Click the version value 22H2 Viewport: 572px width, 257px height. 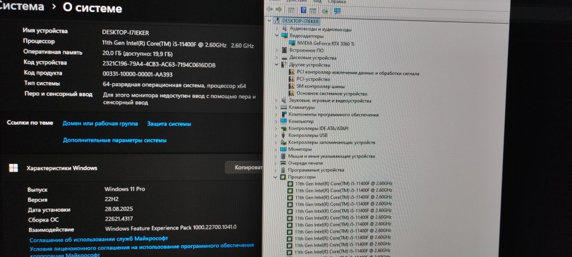[x=111, y=199]
